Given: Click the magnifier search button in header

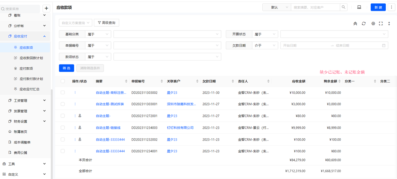Looking at the screenshot, I should click(344, 7).
